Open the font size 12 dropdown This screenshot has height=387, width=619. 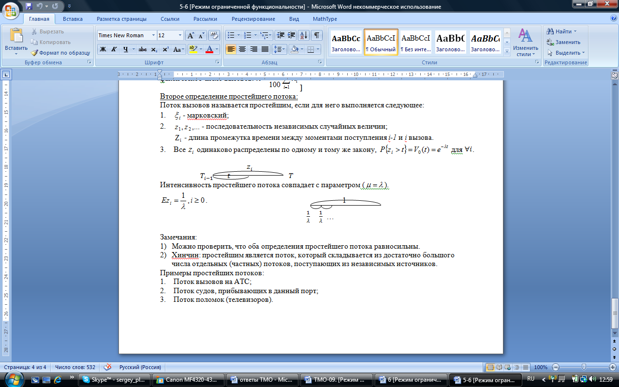pyautogui.click(x=180, y=35)
